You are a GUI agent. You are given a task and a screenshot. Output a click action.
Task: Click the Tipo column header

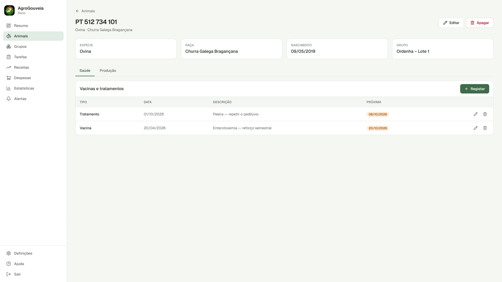(83, 102)
